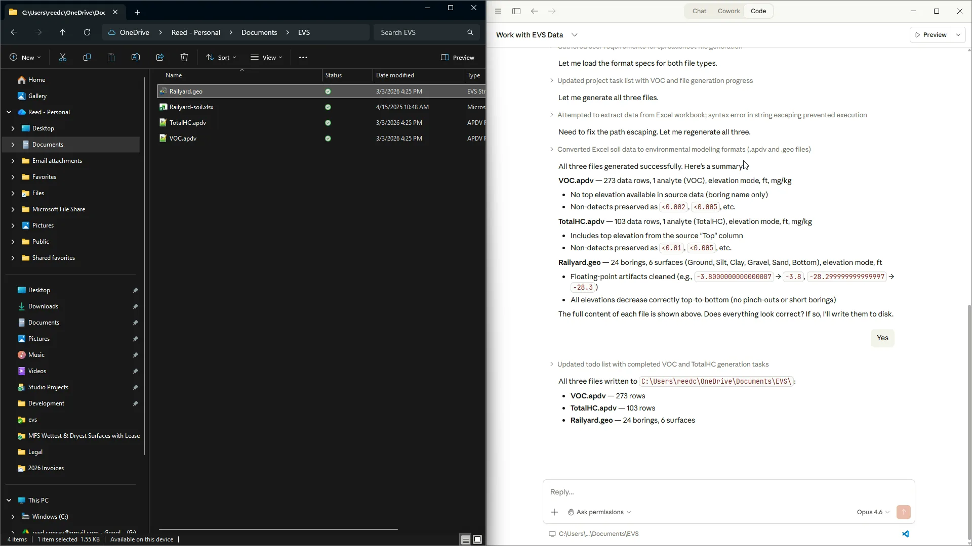Click the VS Code icon in bottom corner
The image size is (972, 546).
tap(906, 534)
